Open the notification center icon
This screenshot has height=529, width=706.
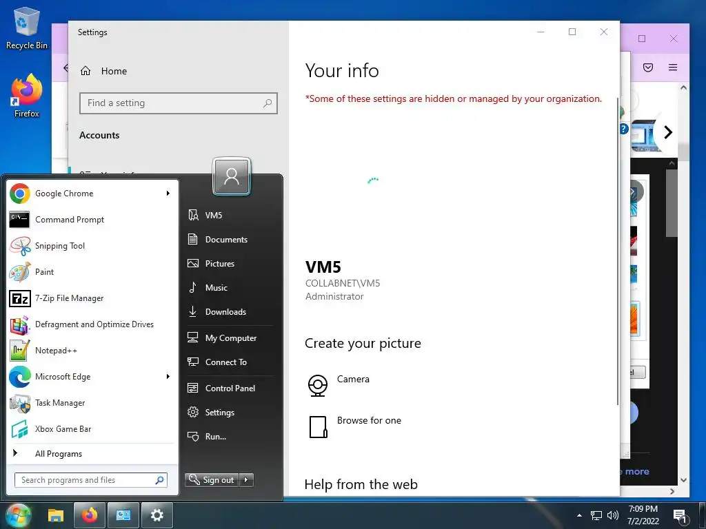[680, 516]
